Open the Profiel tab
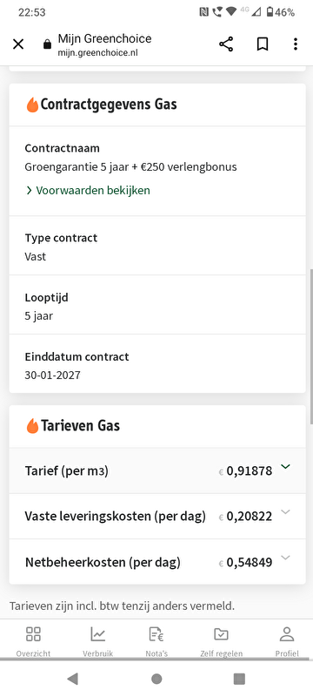 pos(287,641)
